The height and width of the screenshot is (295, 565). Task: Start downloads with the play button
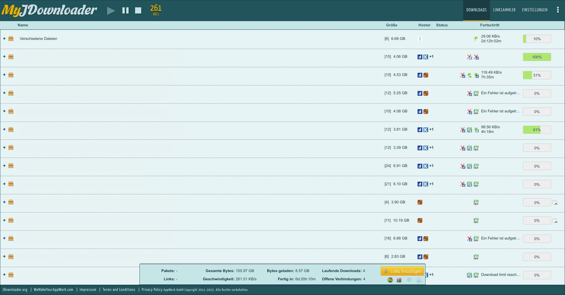tap(111, 11)
